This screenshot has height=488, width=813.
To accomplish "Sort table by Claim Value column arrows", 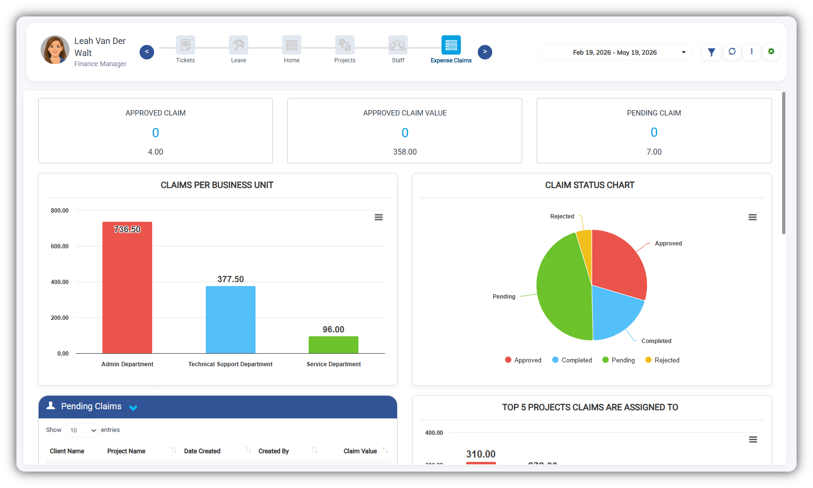I will (385, 450).
